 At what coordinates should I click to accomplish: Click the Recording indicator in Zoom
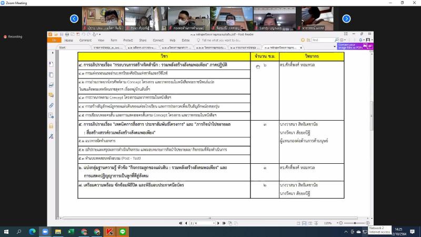[x=13, y=37]
